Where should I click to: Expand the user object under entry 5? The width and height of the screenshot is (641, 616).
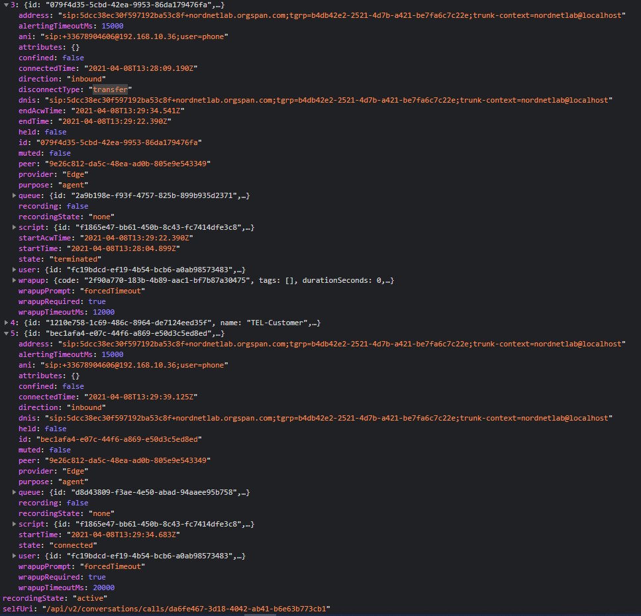point(14,556)
